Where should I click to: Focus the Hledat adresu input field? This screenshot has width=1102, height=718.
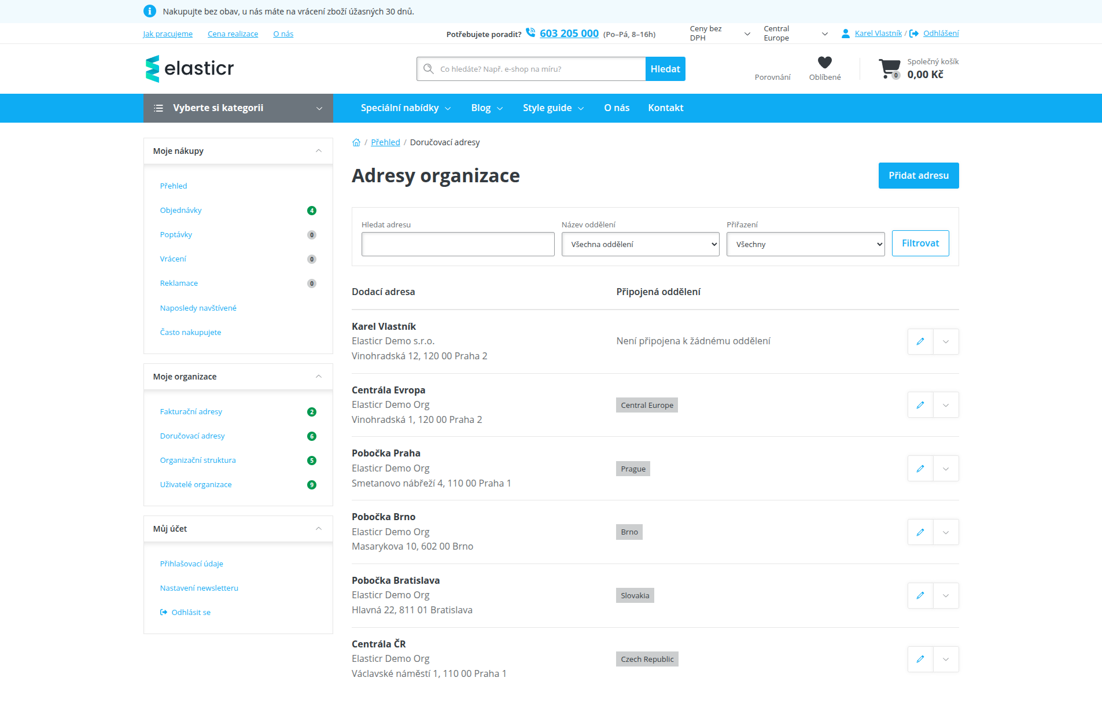458,244
